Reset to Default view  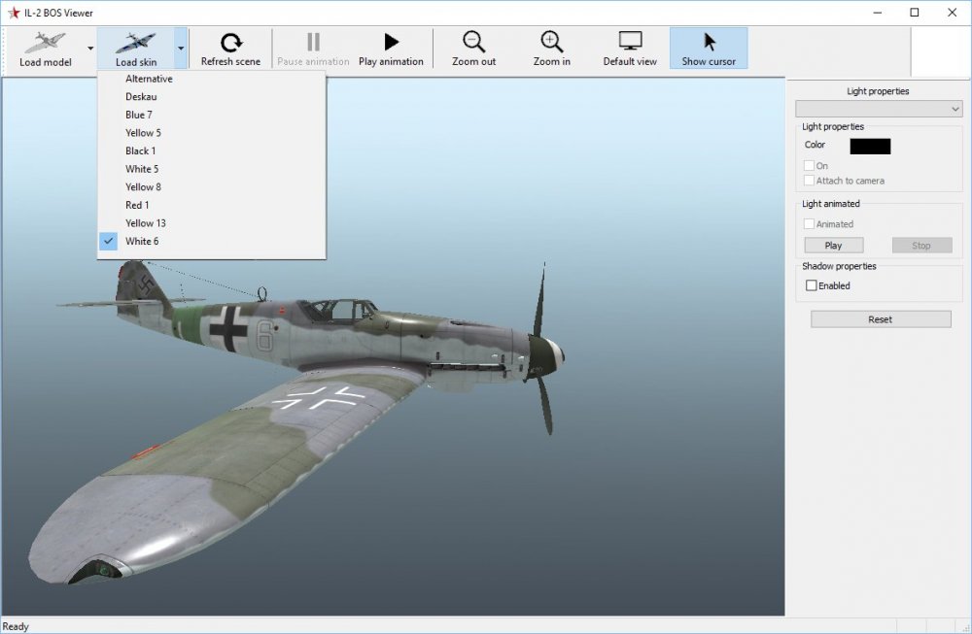point(630,48)
